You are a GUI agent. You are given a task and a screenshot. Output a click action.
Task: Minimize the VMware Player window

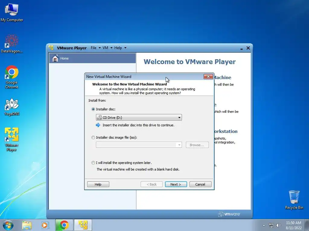tap(241, 48)
